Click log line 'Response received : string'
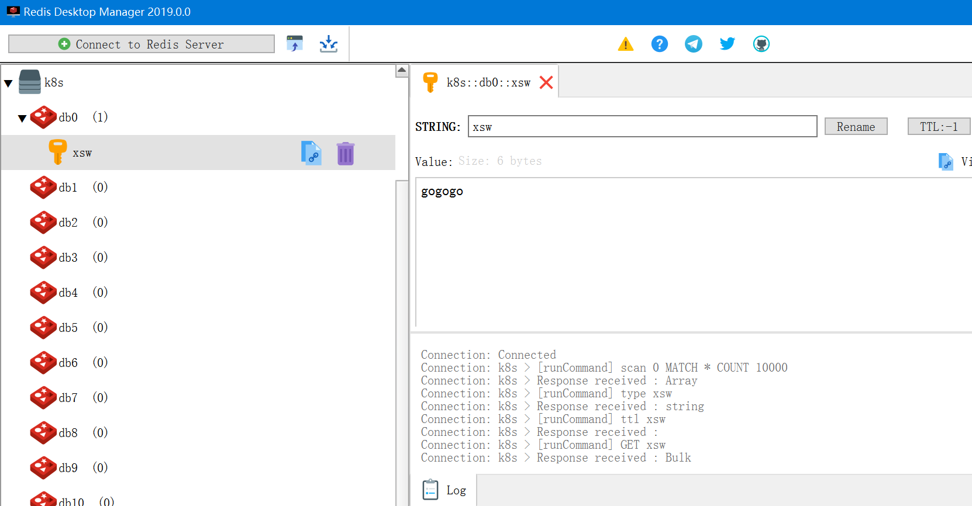The height and width of the screenshot is (506, 972). tap(563, 406)
